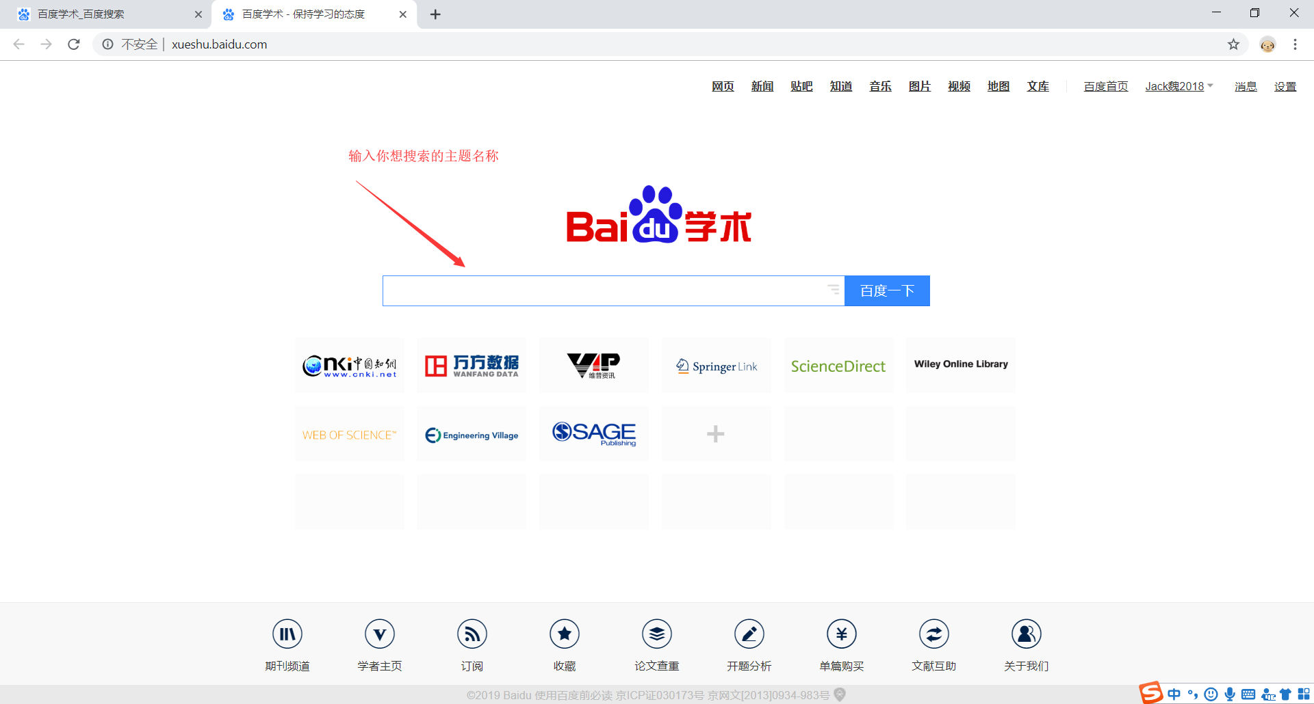This screenshot has width=1314, height=704.
Task: Open a new browser tab
Action: [435, 14]
